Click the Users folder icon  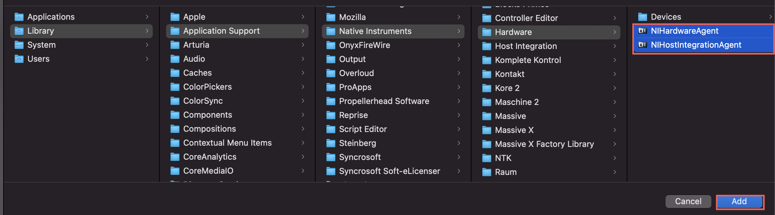tap(19, 59)
